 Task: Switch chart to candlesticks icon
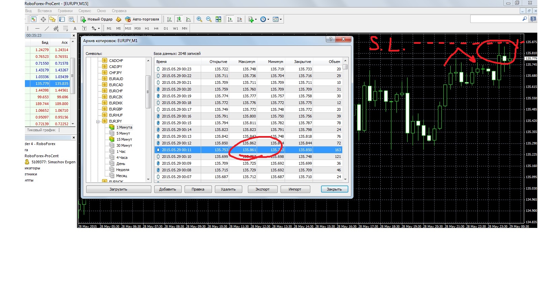[x=179, y=19]
